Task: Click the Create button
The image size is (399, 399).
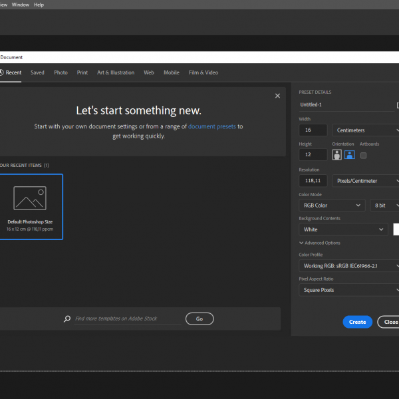Action: coord(358,322)
